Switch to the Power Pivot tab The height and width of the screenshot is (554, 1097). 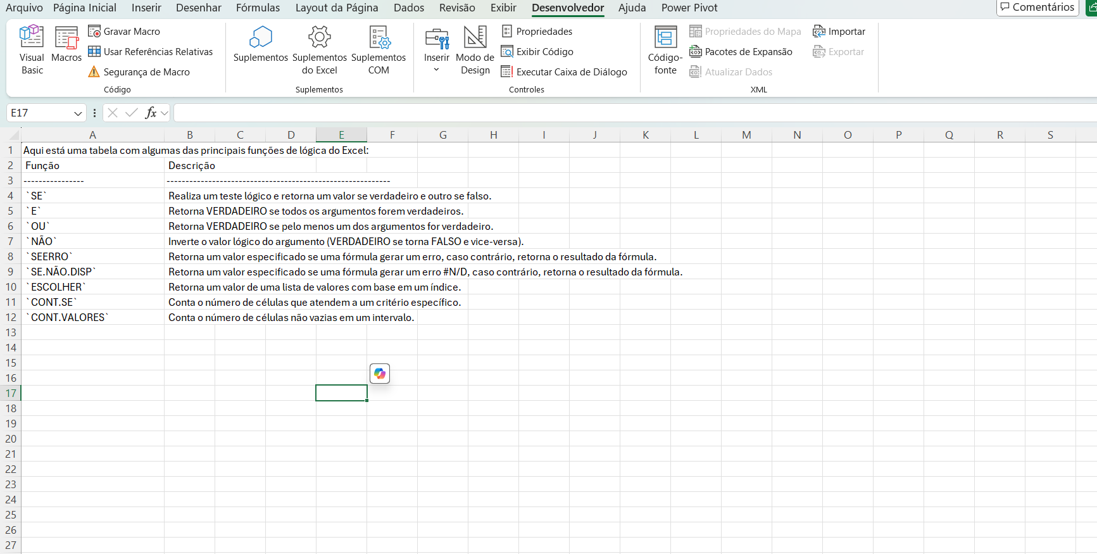click(689, 8)
